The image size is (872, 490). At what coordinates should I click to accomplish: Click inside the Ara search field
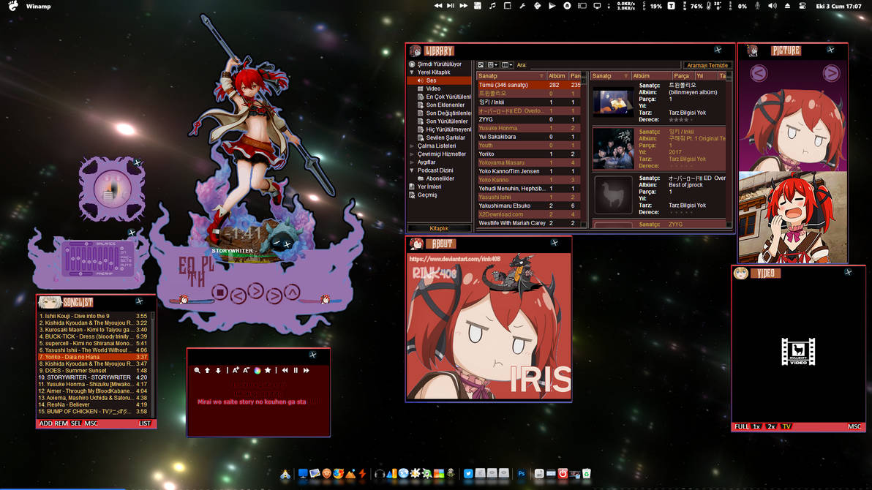coord(604,65)
